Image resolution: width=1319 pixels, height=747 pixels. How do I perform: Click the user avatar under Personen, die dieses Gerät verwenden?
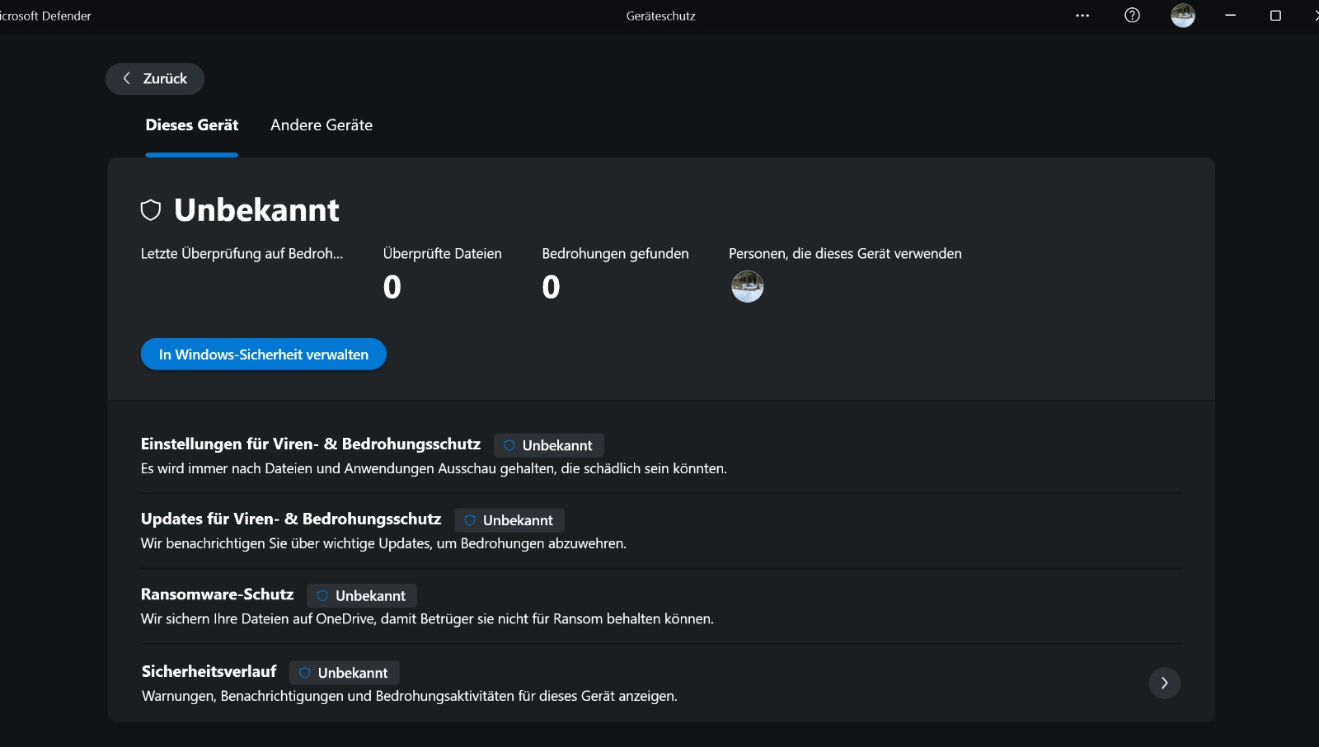coord(748,287)
